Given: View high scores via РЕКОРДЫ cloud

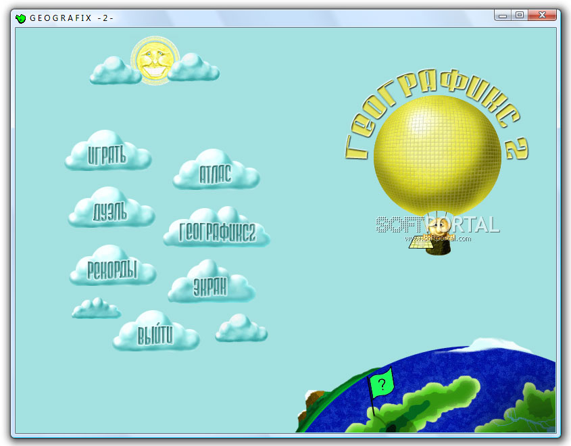Looking at the screenshot, I should [113, 266].
